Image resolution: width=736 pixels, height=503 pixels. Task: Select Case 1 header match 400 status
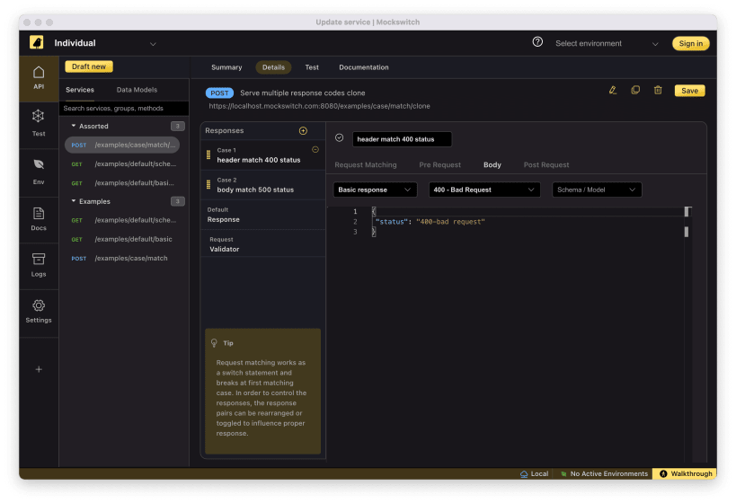pos(262,154)
